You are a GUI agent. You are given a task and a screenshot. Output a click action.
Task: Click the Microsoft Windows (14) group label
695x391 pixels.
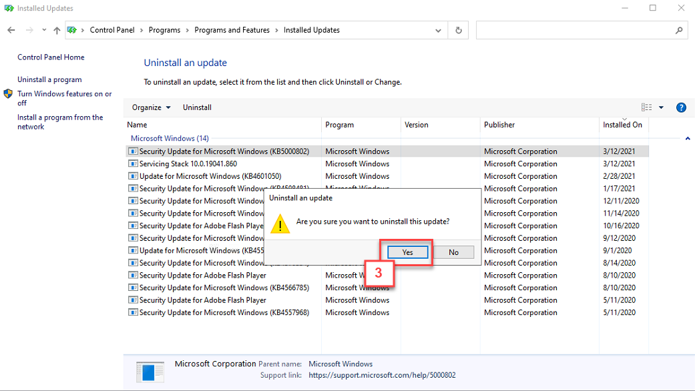click(x=170, y=138)
